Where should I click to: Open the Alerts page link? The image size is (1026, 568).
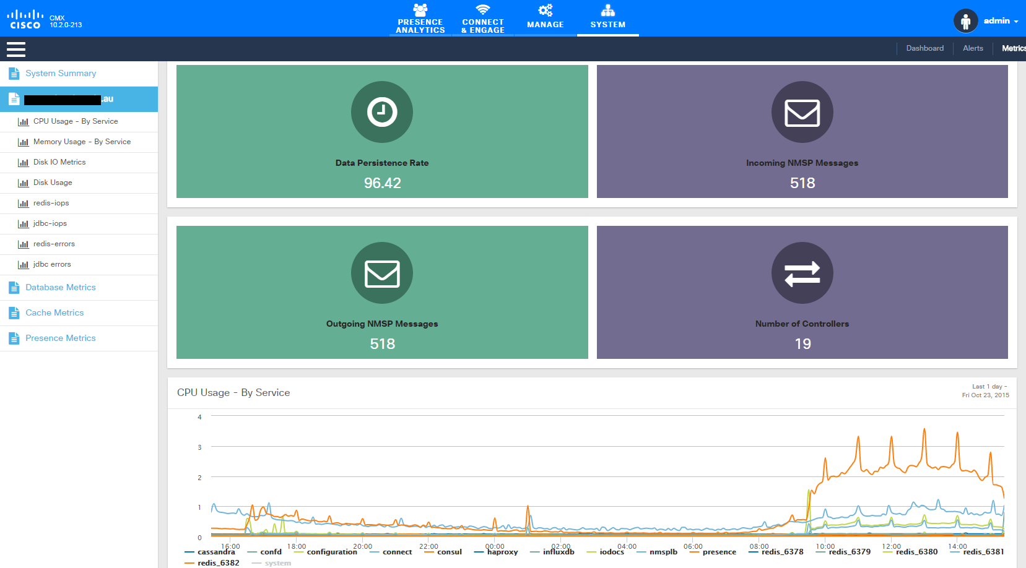tap(973, 48)
